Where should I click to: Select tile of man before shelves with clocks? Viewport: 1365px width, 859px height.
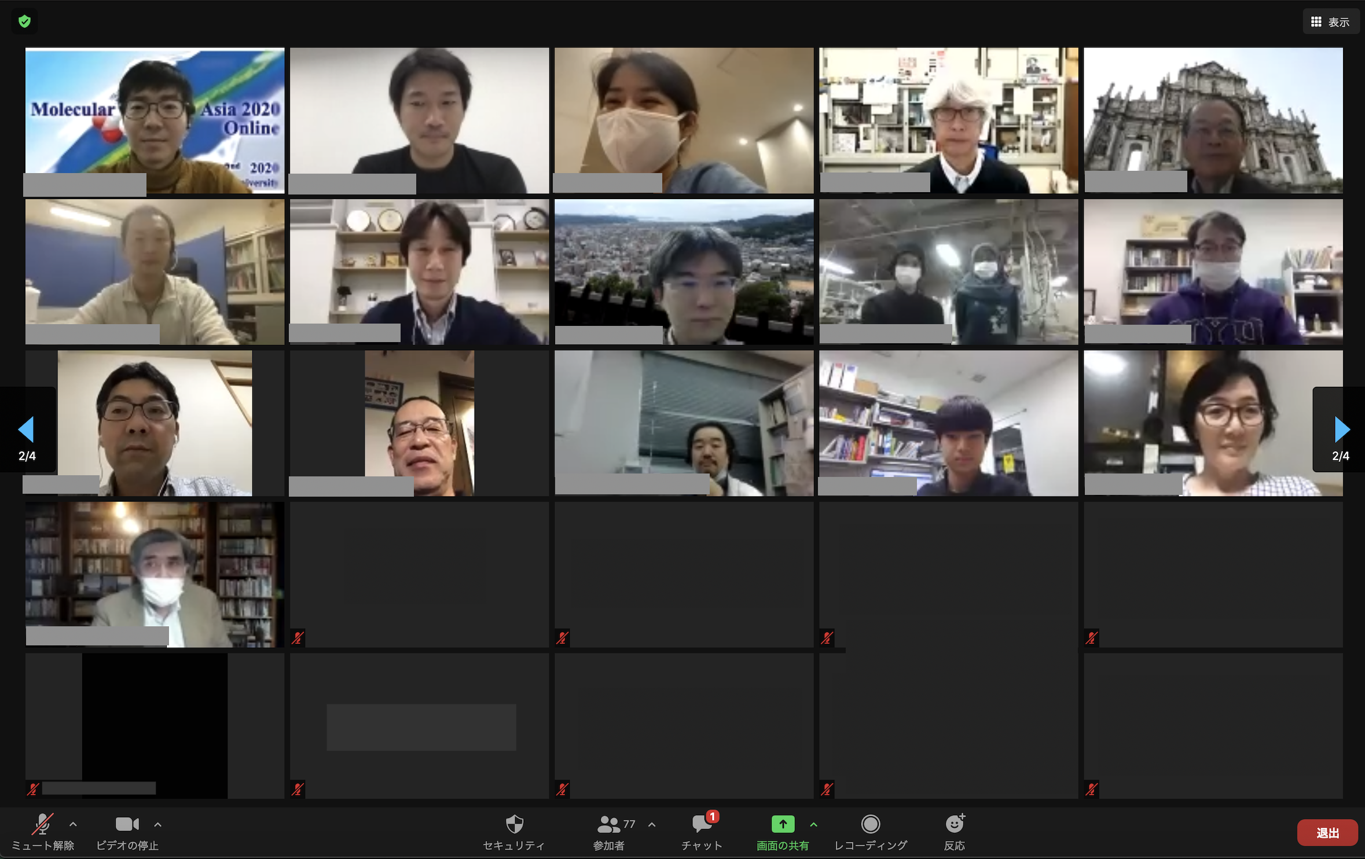pyautogui.click(x=419, y=271)
